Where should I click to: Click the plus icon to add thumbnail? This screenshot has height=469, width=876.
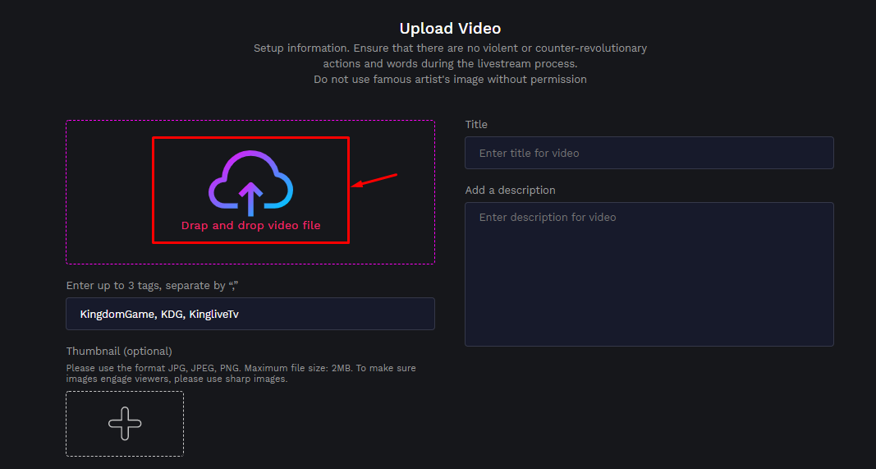pos(125,423)
